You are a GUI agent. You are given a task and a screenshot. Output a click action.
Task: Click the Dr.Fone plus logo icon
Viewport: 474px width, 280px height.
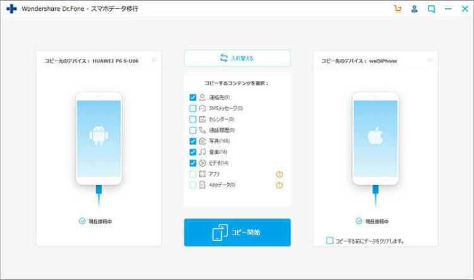point(11,9)
